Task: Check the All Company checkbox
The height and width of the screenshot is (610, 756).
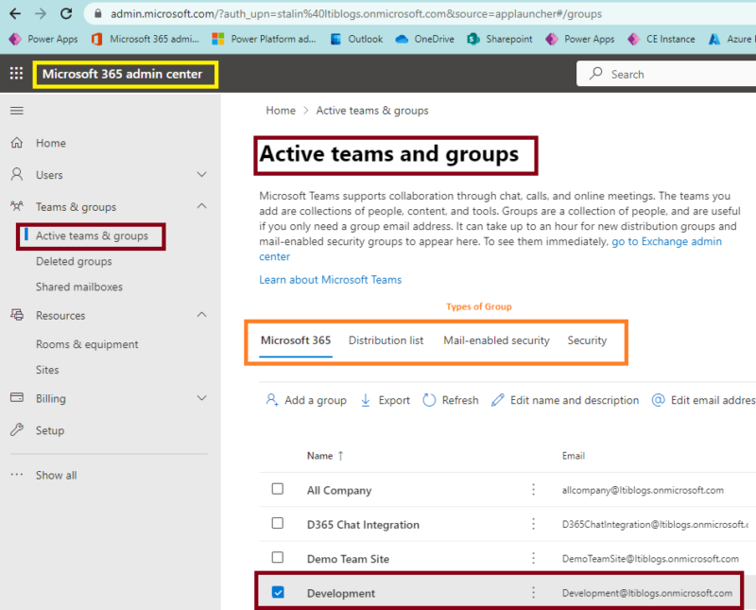Action: tap(277, 489)
